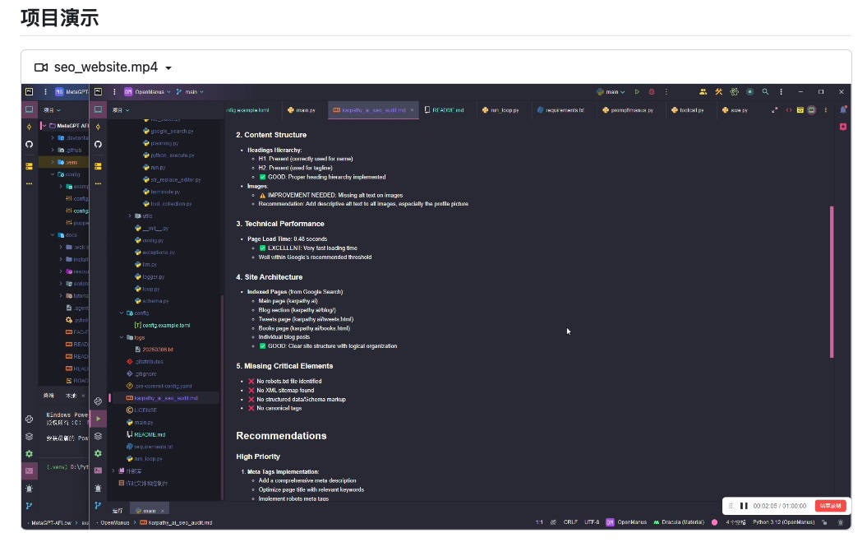Switch markdown editor to source-only view
Viewport: 867px width, 547px height.
coord(789,109)
